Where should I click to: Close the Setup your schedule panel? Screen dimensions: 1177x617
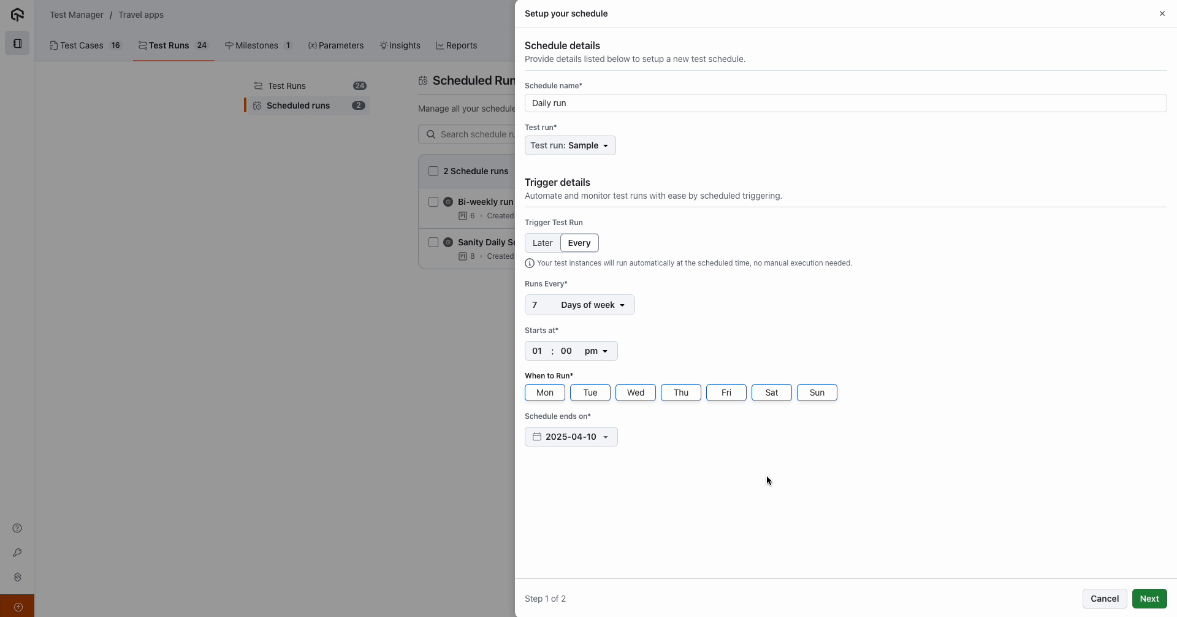1162,13
